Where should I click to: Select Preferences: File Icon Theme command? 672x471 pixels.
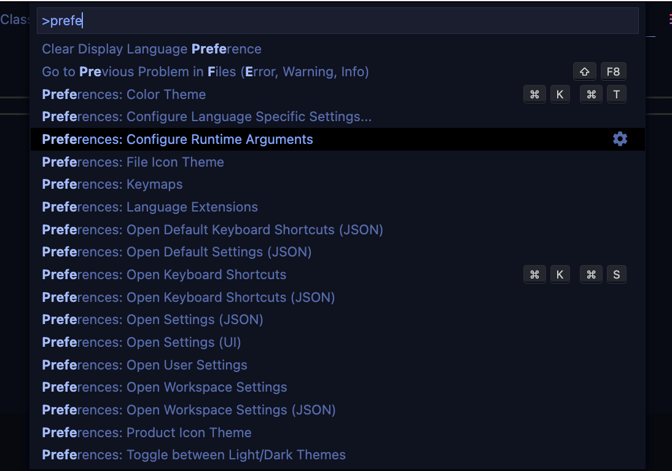point(132,162)
